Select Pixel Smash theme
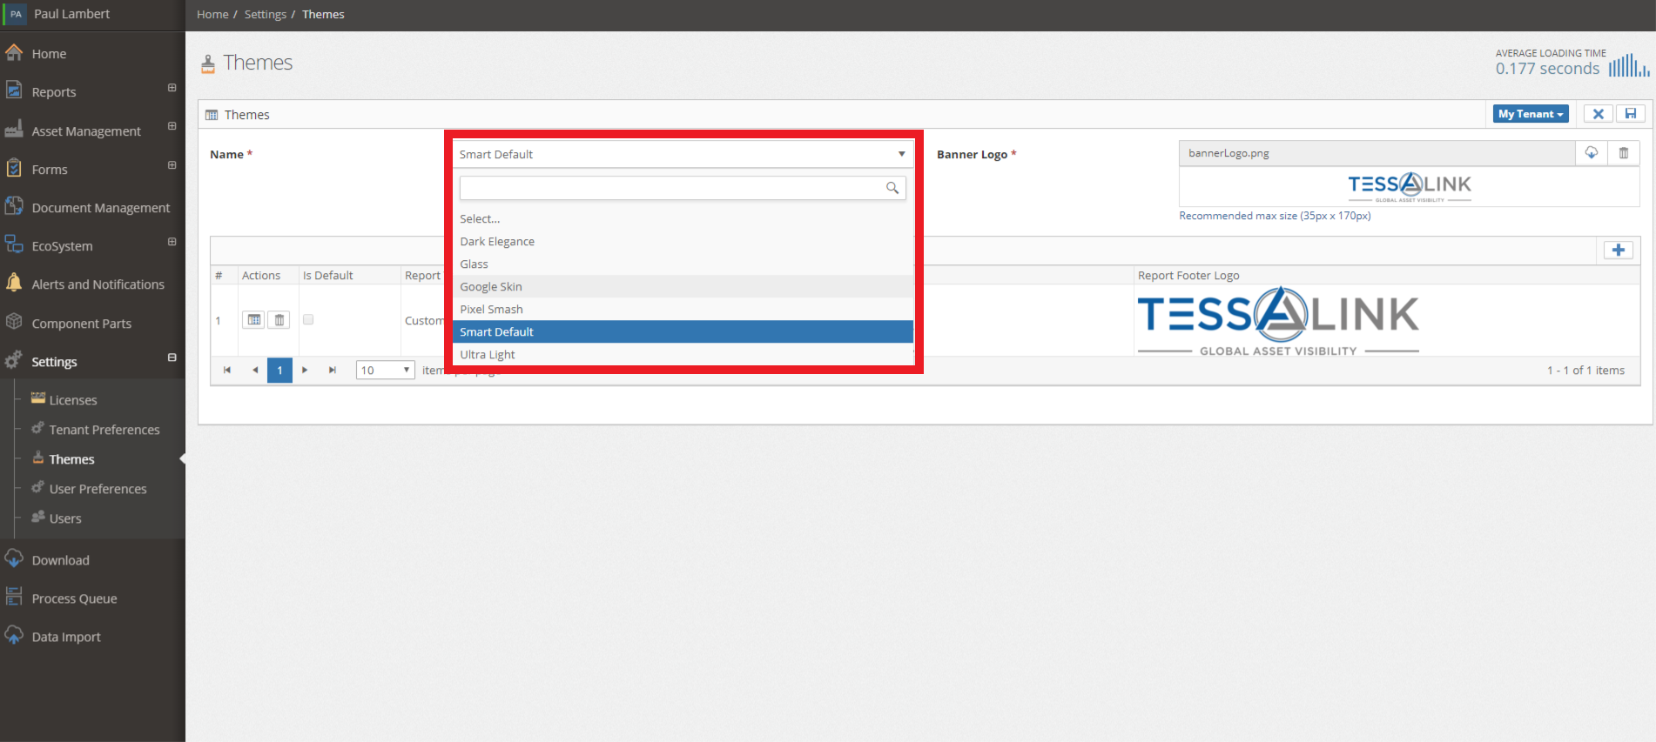 [683, 309]
